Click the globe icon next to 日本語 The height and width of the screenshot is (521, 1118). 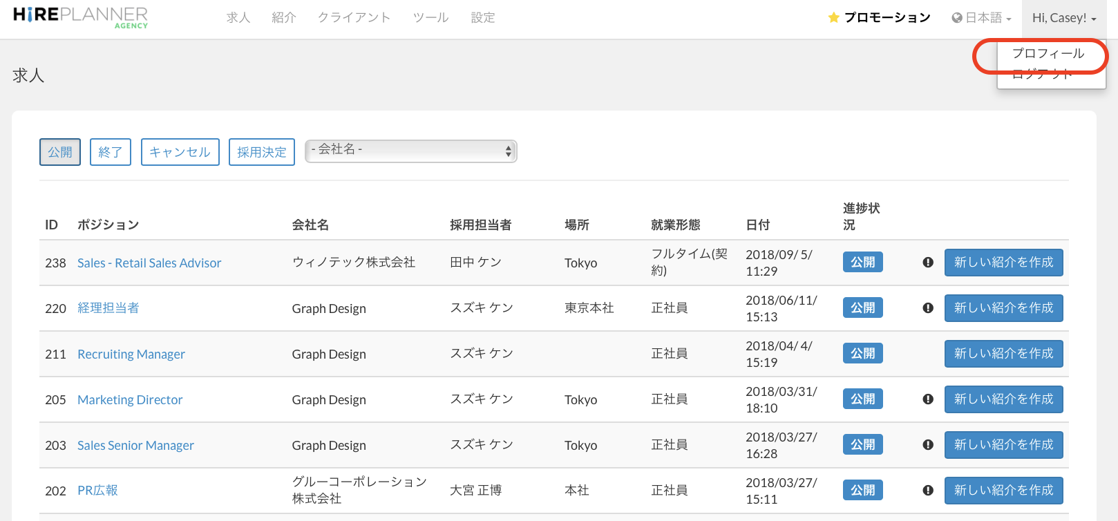[x=957, y=18]
